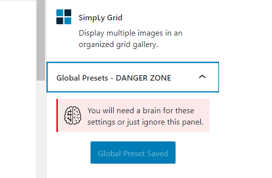Click the 'Global Presets' words in the panel header
The width and height of the screenshot is (272, 178).
(82, 78)
